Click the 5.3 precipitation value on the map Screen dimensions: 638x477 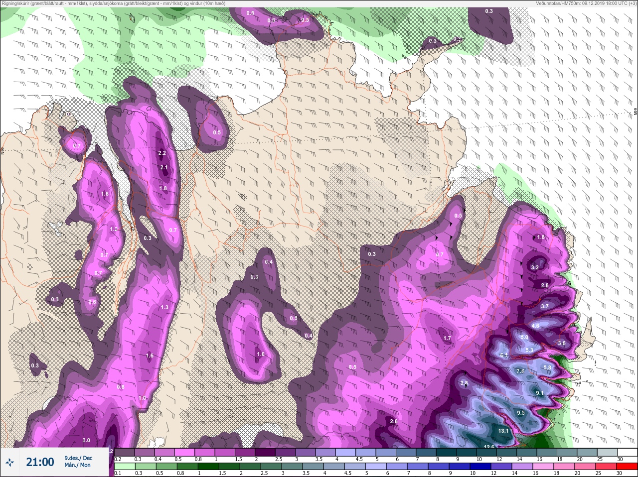[x=529, y=350]
